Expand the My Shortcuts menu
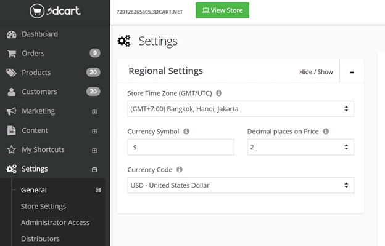The image size is (385, 246). click(x=94, y=150)
